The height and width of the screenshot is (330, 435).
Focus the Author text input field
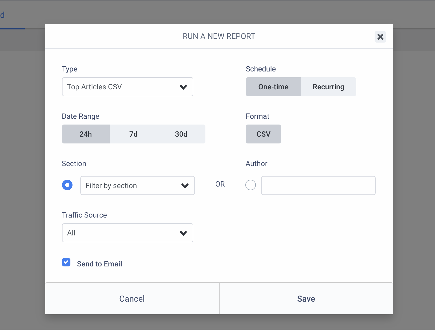[318, 185]
